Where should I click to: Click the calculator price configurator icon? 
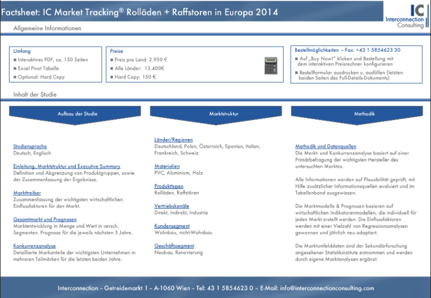(270, 66)
